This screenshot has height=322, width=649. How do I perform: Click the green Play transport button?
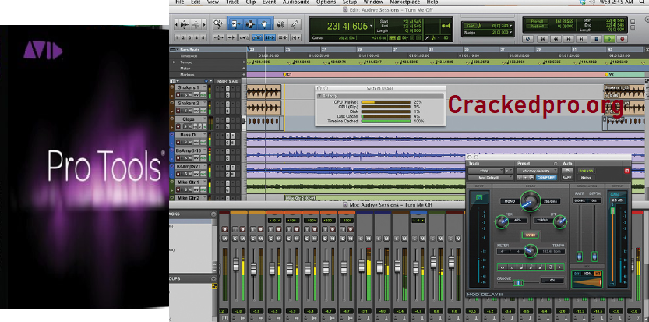pyautogui.click(x=608, y=39)
